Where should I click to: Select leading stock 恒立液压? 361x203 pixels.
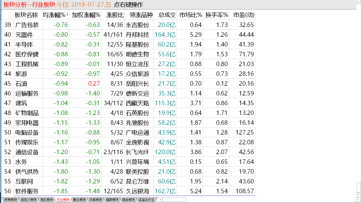pos(137,64)
